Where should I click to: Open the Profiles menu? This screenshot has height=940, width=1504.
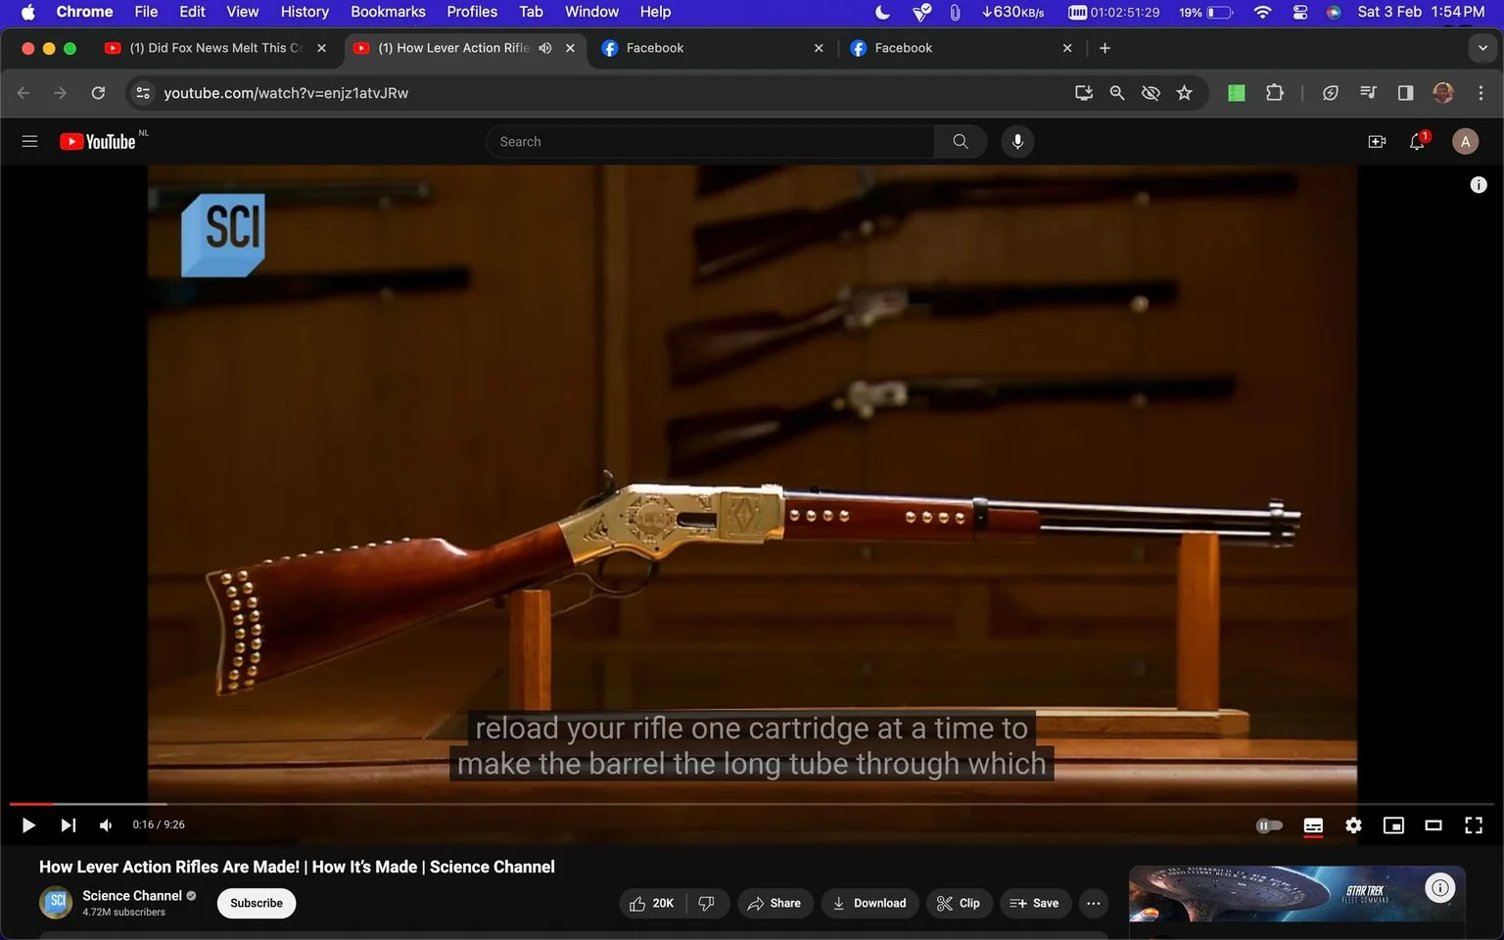click(472, 12)
